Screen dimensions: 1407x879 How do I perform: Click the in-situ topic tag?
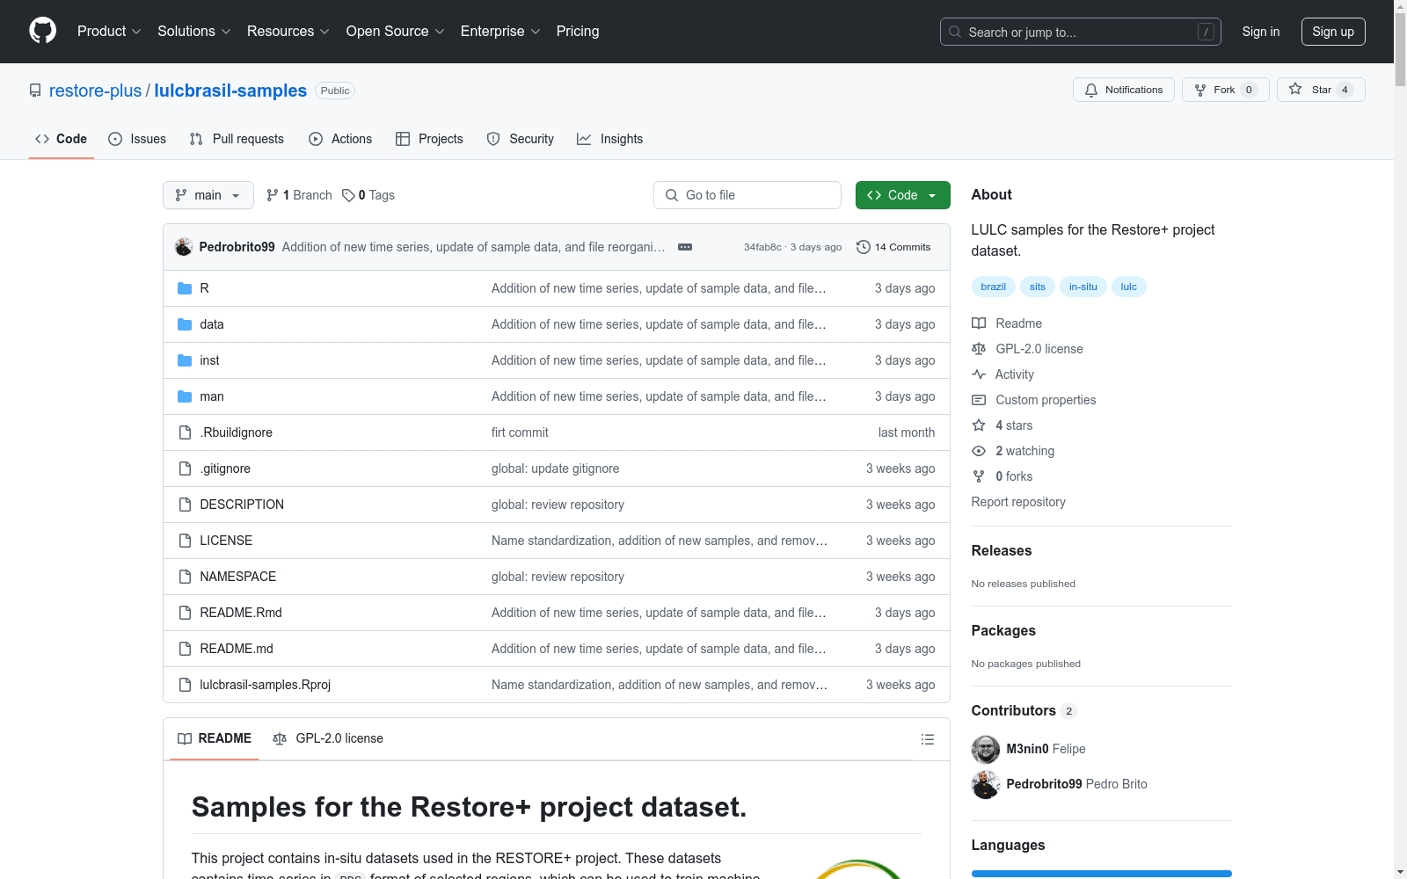[1083, 287]
